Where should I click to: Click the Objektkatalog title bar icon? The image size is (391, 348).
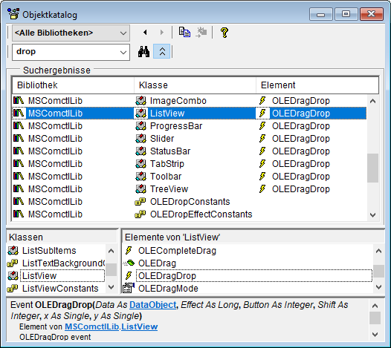[x=13, y=14]
